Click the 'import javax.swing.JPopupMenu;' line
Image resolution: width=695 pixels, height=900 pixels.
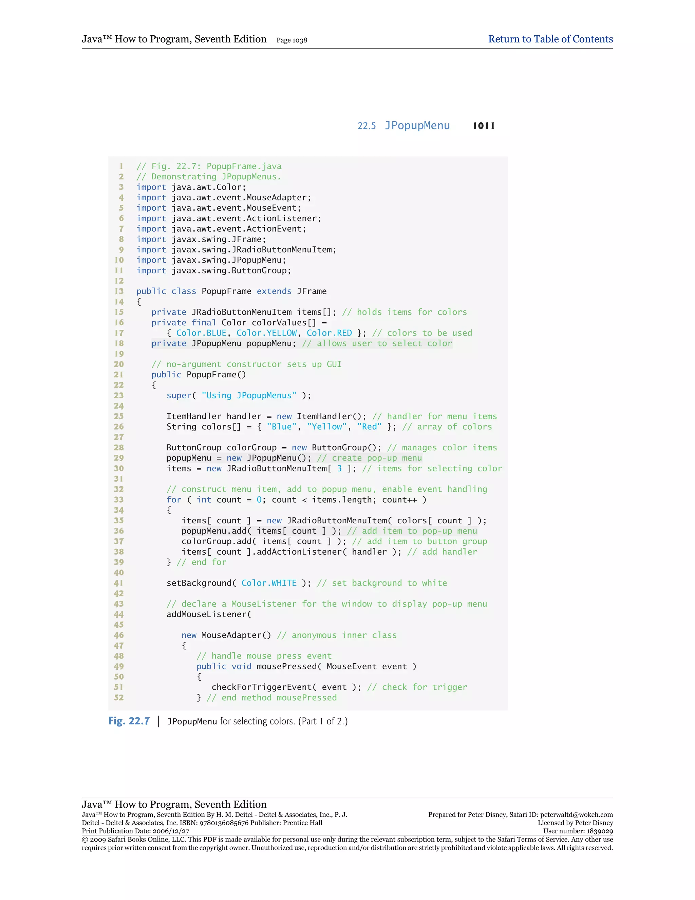(211, 260)
